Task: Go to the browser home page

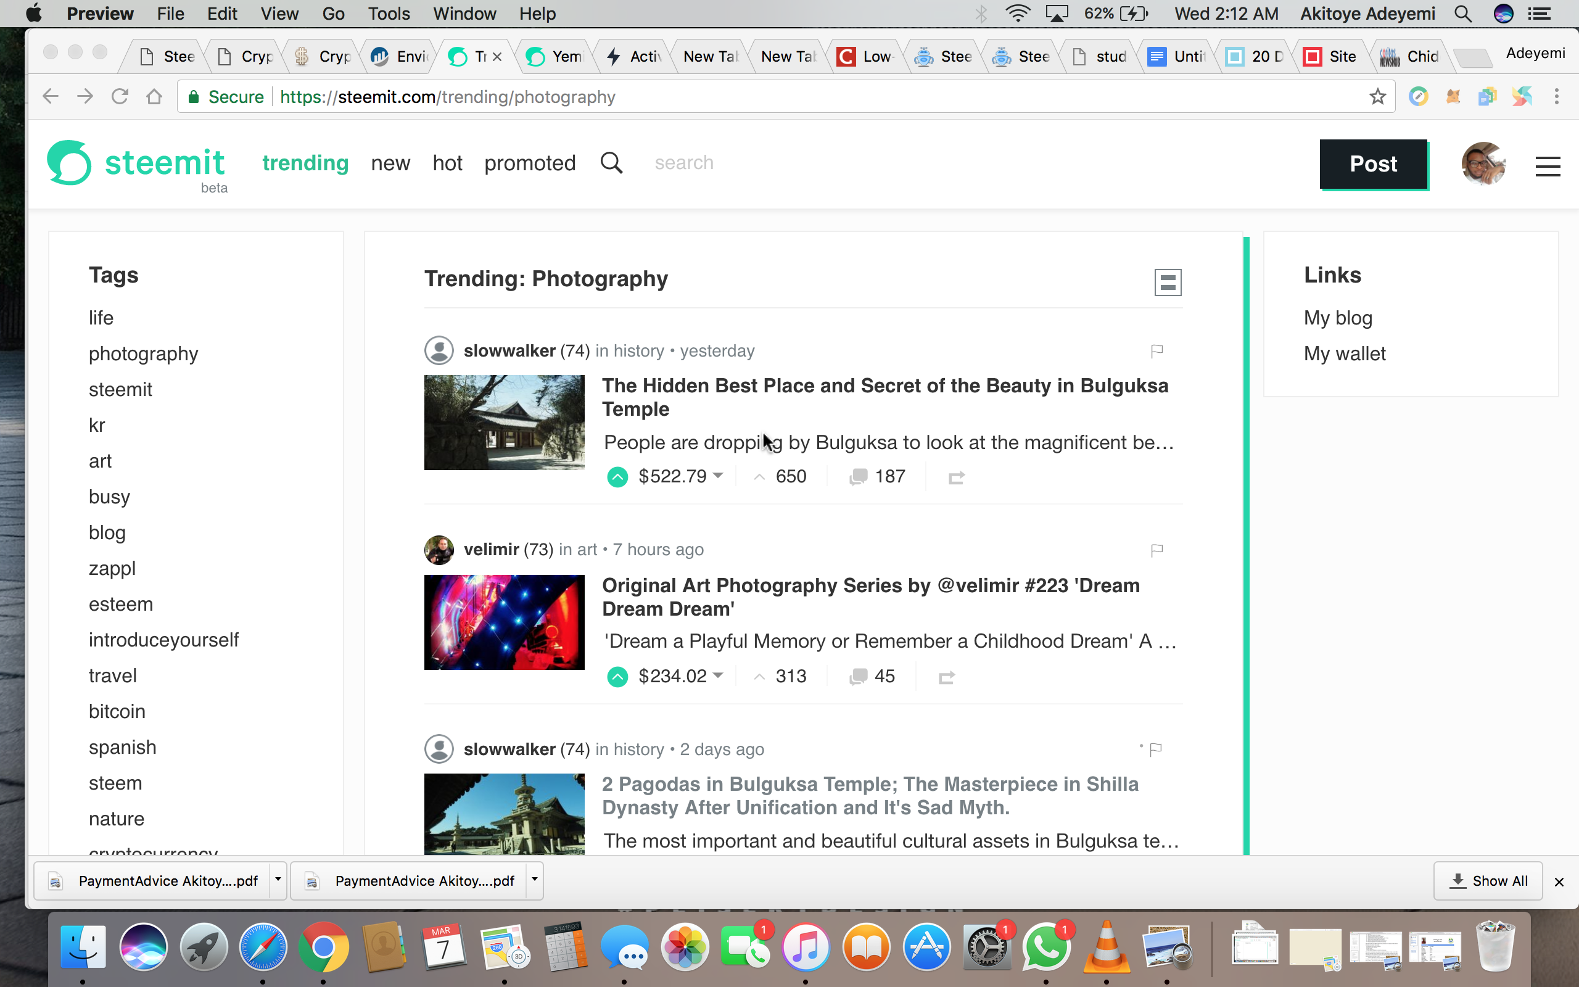Action: 154,97
